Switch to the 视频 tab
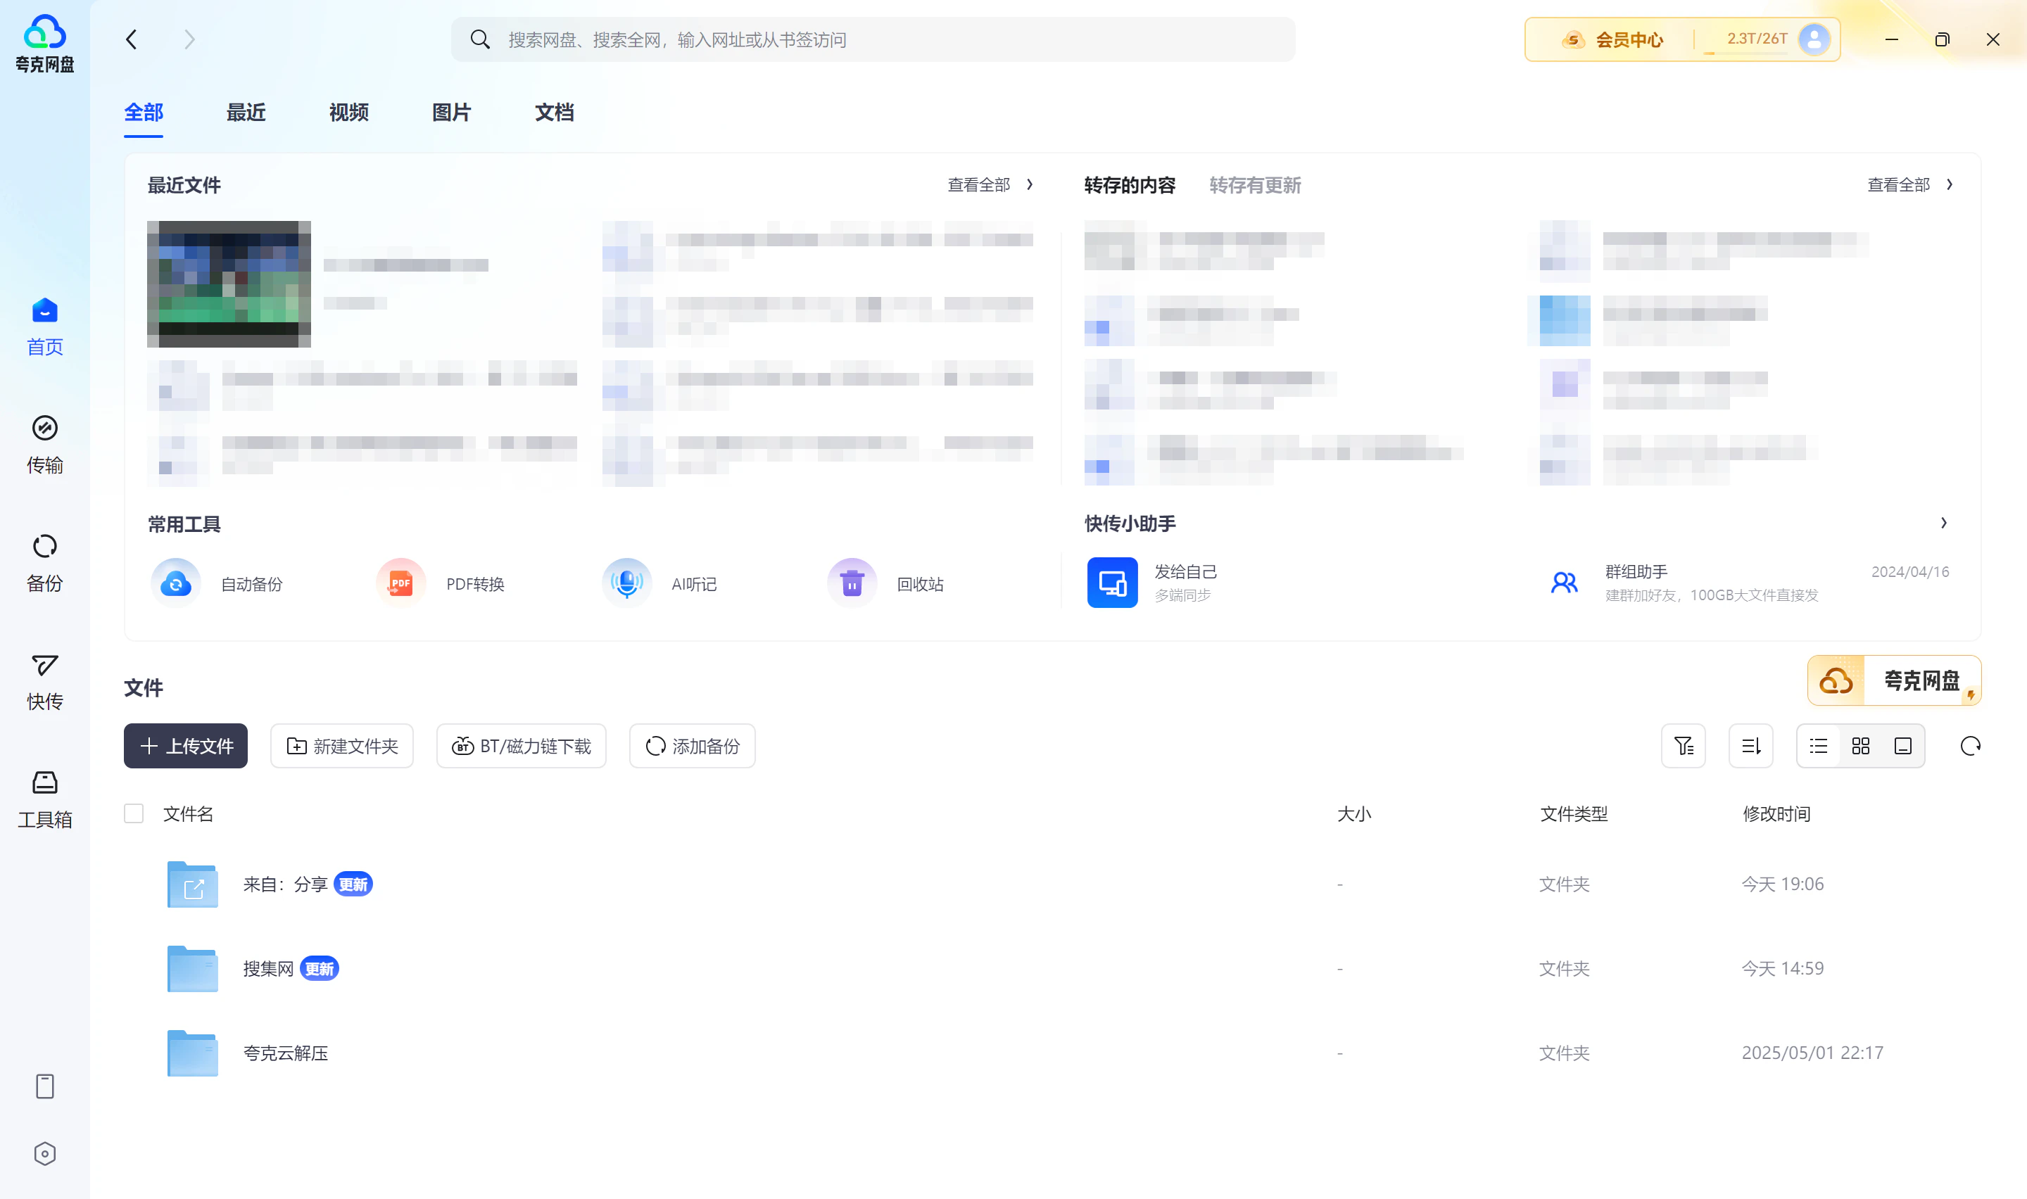 (x=349, y=113)
